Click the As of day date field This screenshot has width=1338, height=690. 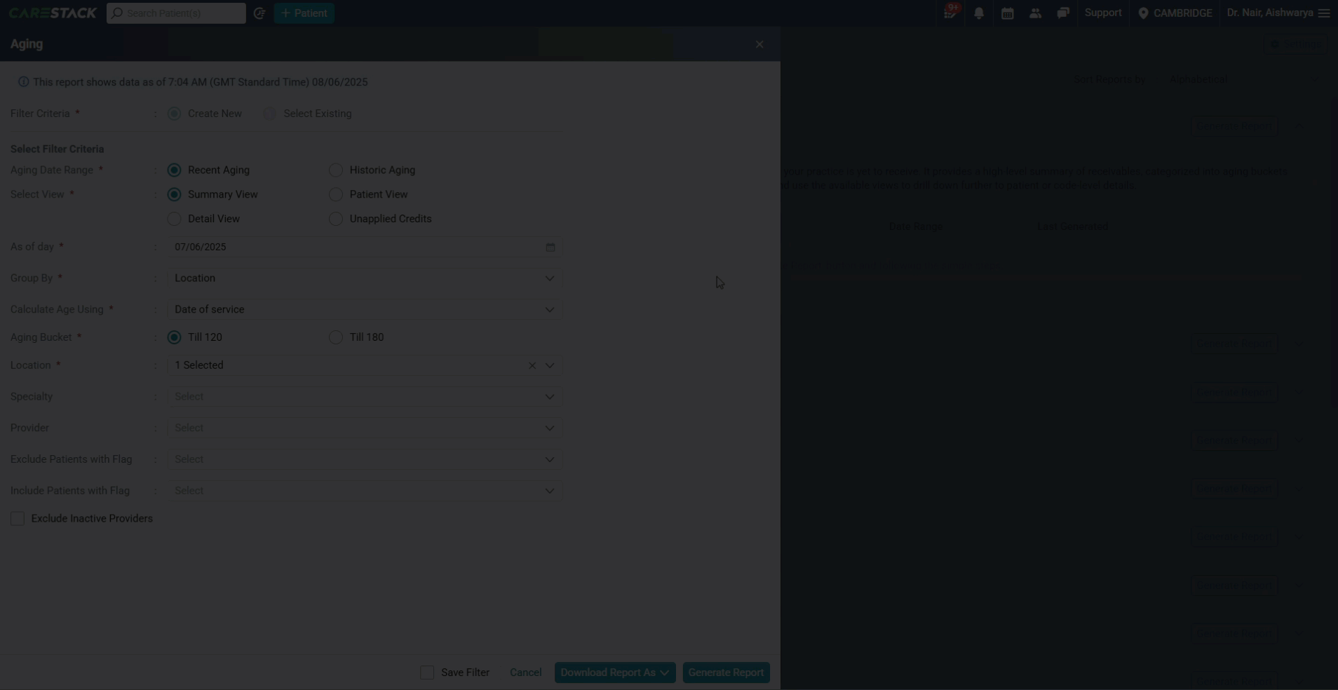(365, 247)
